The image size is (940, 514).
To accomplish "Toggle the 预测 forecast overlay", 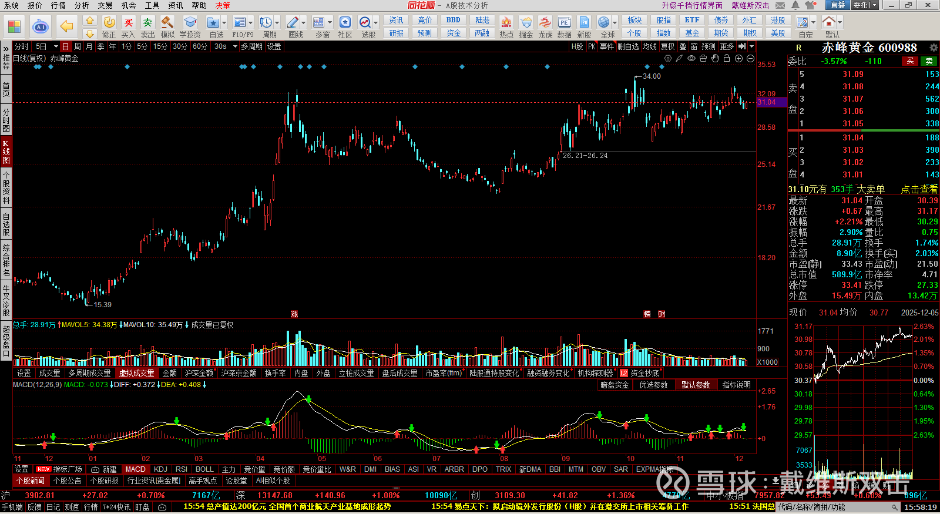I will [709, 46].
